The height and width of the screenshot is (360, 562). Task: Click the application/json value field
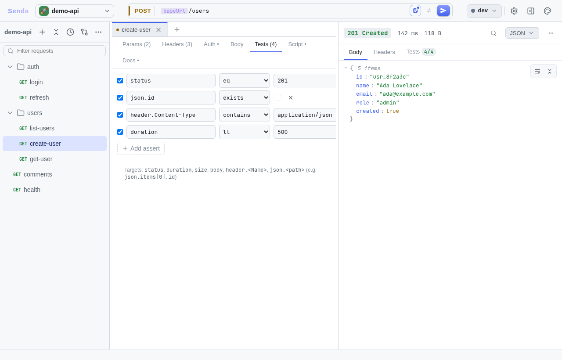[305, 115]
